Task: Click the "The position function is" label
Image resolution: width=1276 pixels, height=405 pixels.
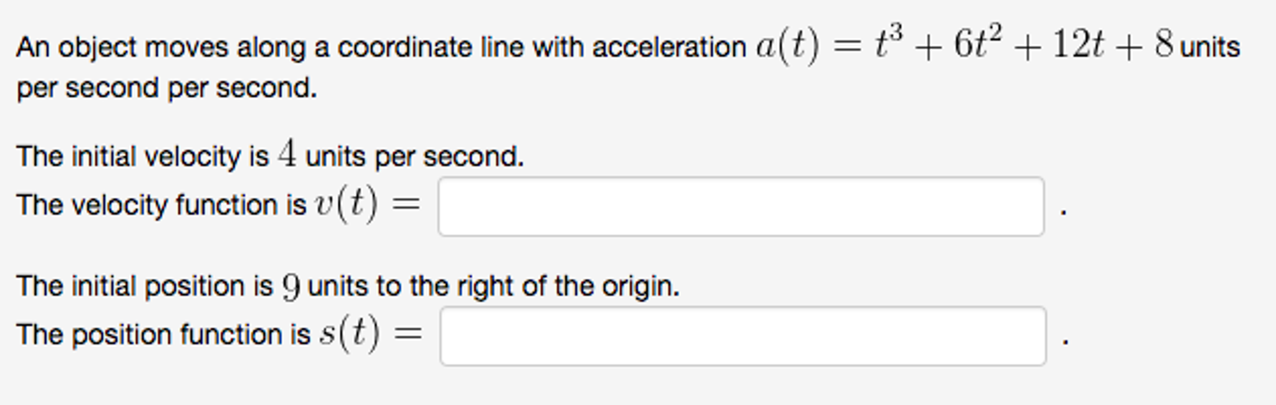Action: tap(163, 335)
